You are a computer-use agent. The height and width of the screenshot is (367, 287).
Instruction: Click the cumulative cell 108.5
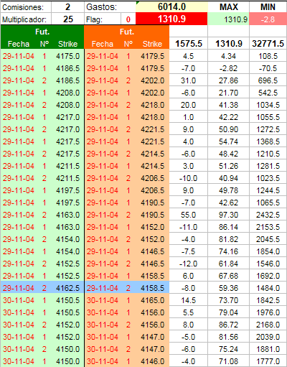(268, 56)
